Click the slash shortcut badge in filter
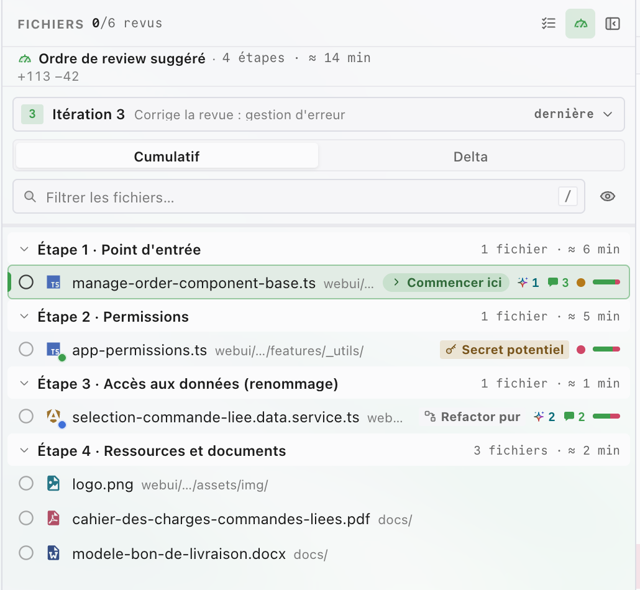This screenshot has width=640, height=590. [568, 197]
